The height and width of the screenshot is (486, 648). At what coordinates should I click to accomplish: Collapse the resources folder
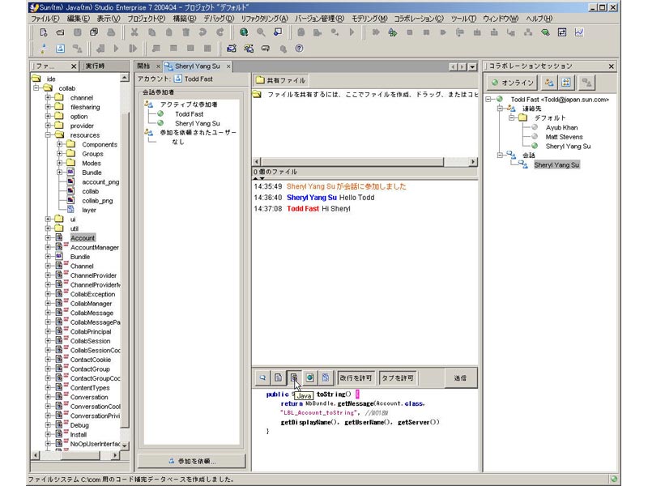(x=48, y=135)
